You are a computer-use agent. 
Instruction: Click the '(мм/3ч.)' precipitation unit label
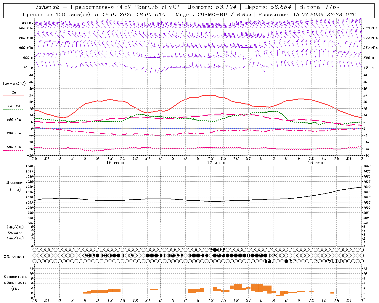15,227
